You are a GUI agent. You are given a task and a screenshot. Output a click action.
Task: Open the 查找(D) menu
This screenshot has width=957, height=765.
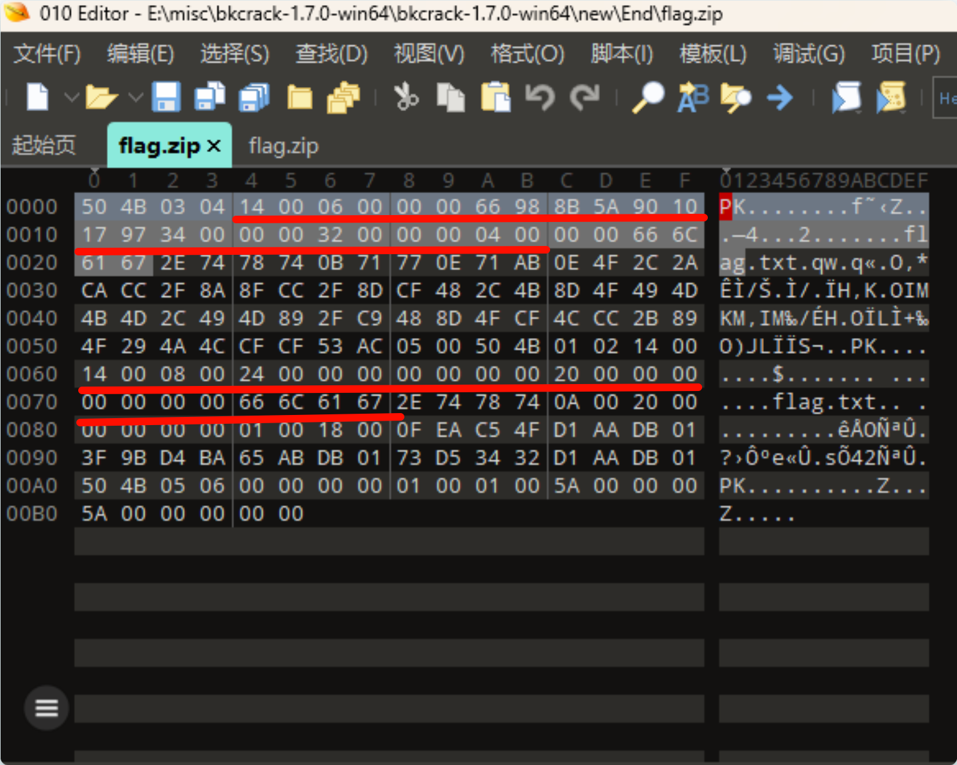[332, 54]
